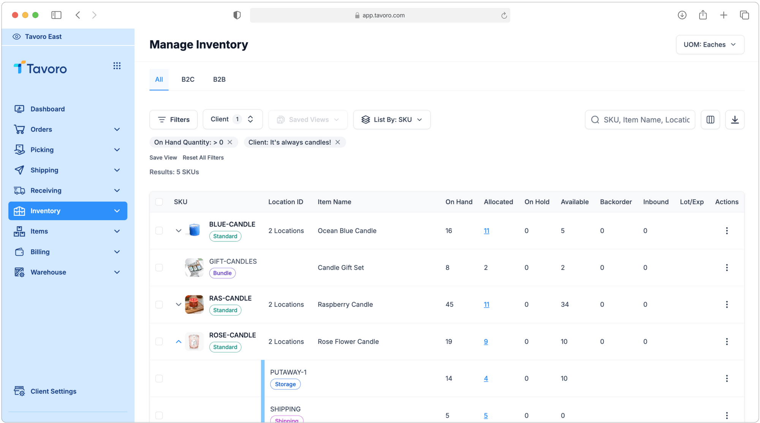
Task: Click the RAS-CANDLE product thumbnail
Action: (194, 304)
